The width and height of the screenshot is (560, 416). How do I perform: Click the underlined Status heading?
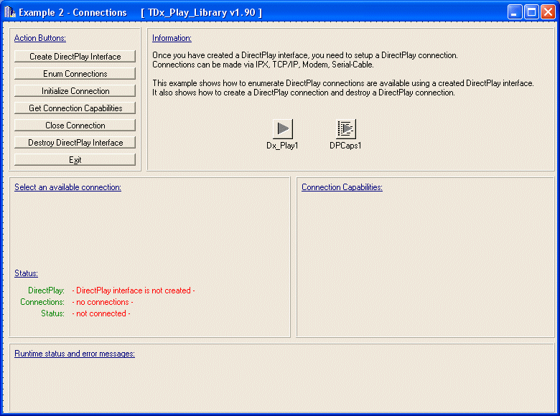pos(26,273)
